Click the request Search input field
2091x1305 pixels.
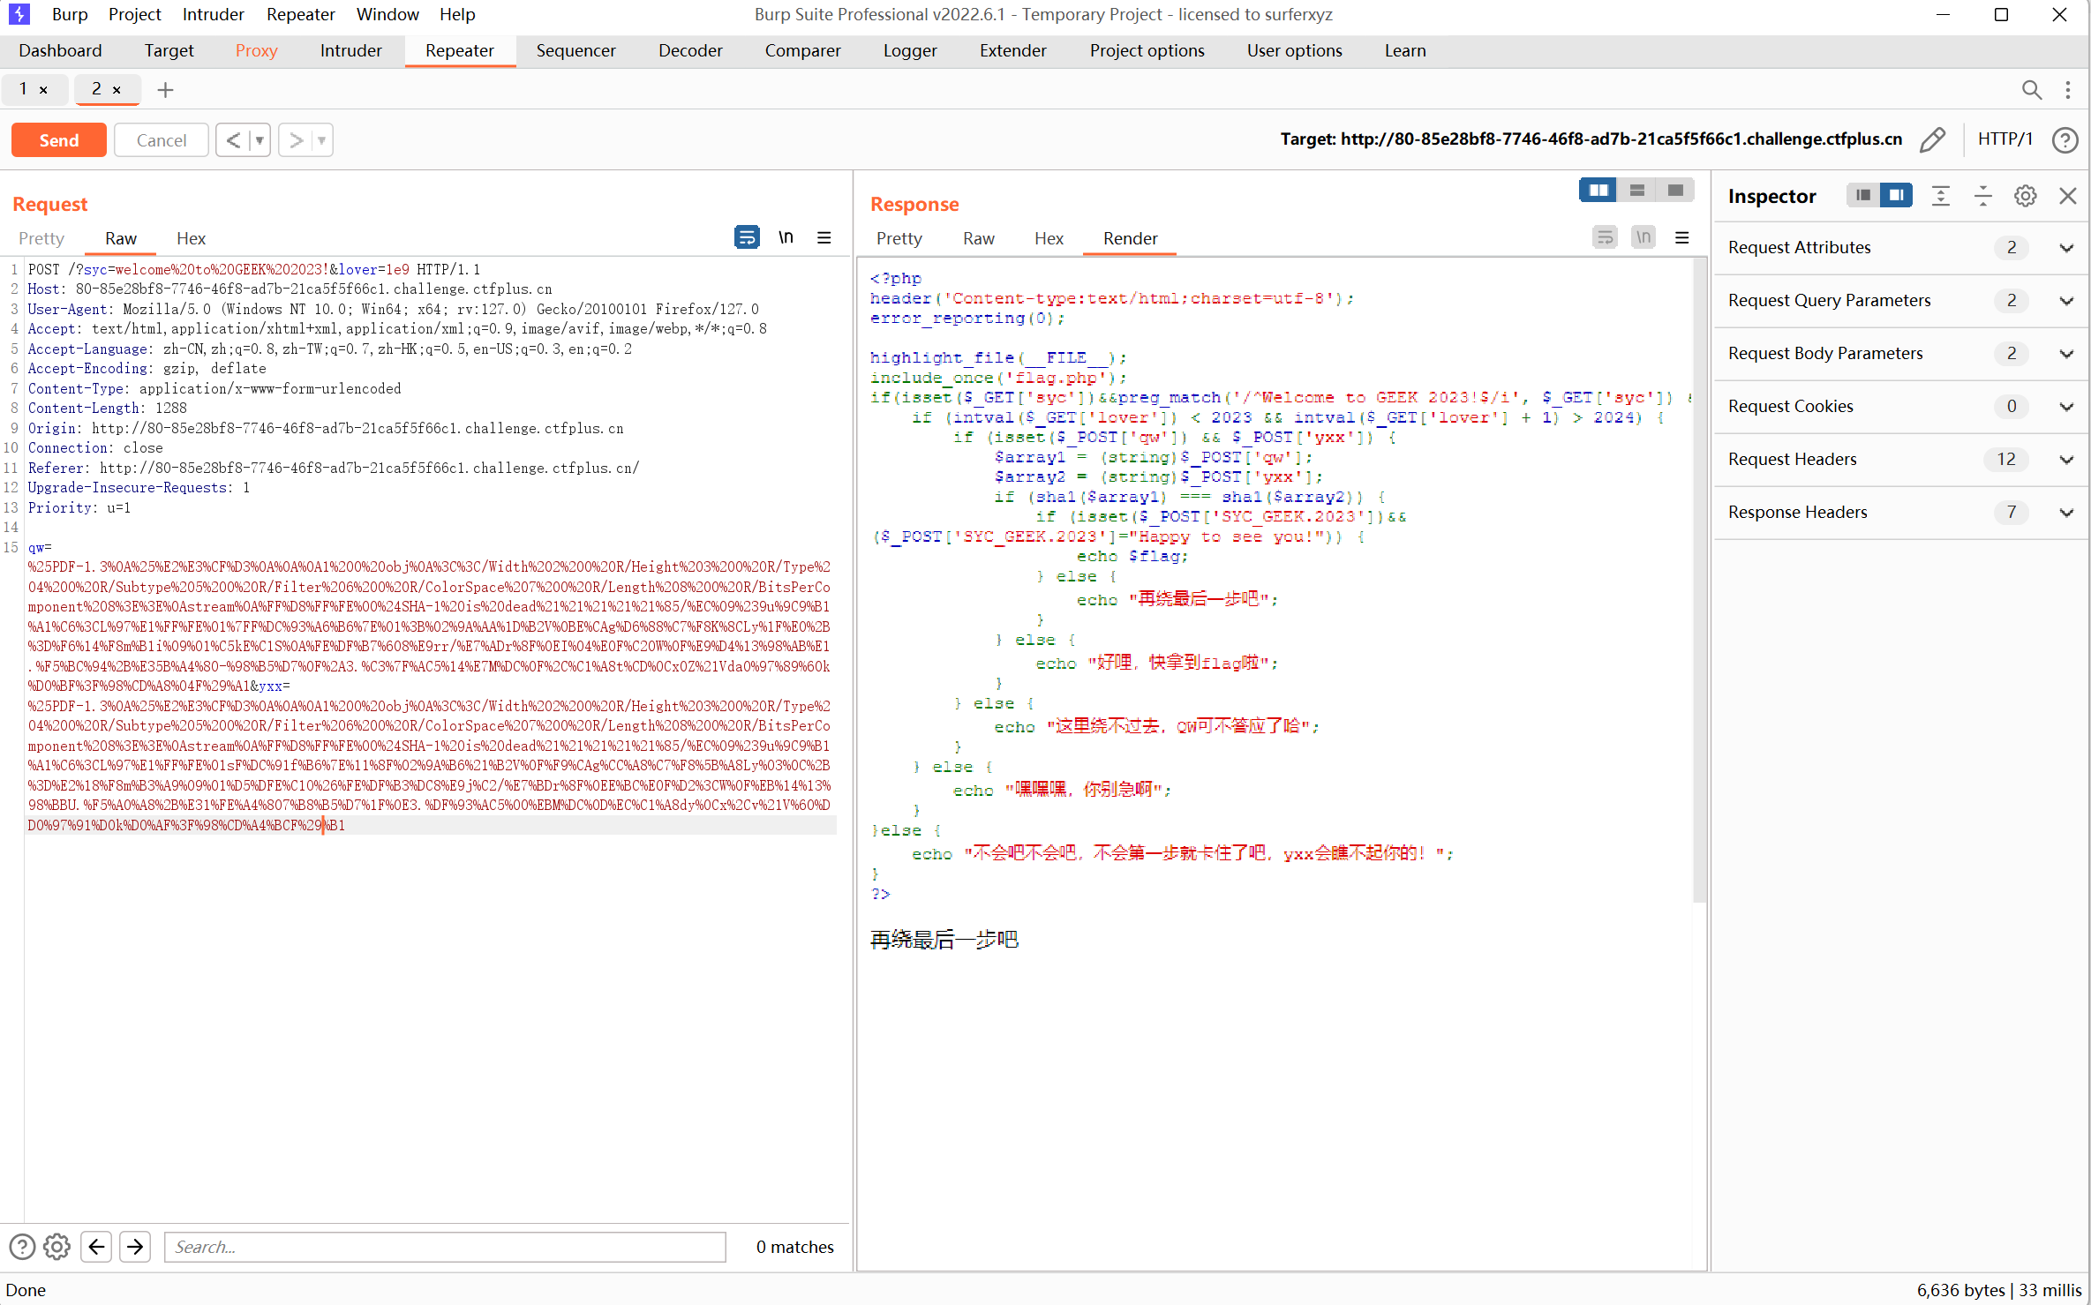445,1247
